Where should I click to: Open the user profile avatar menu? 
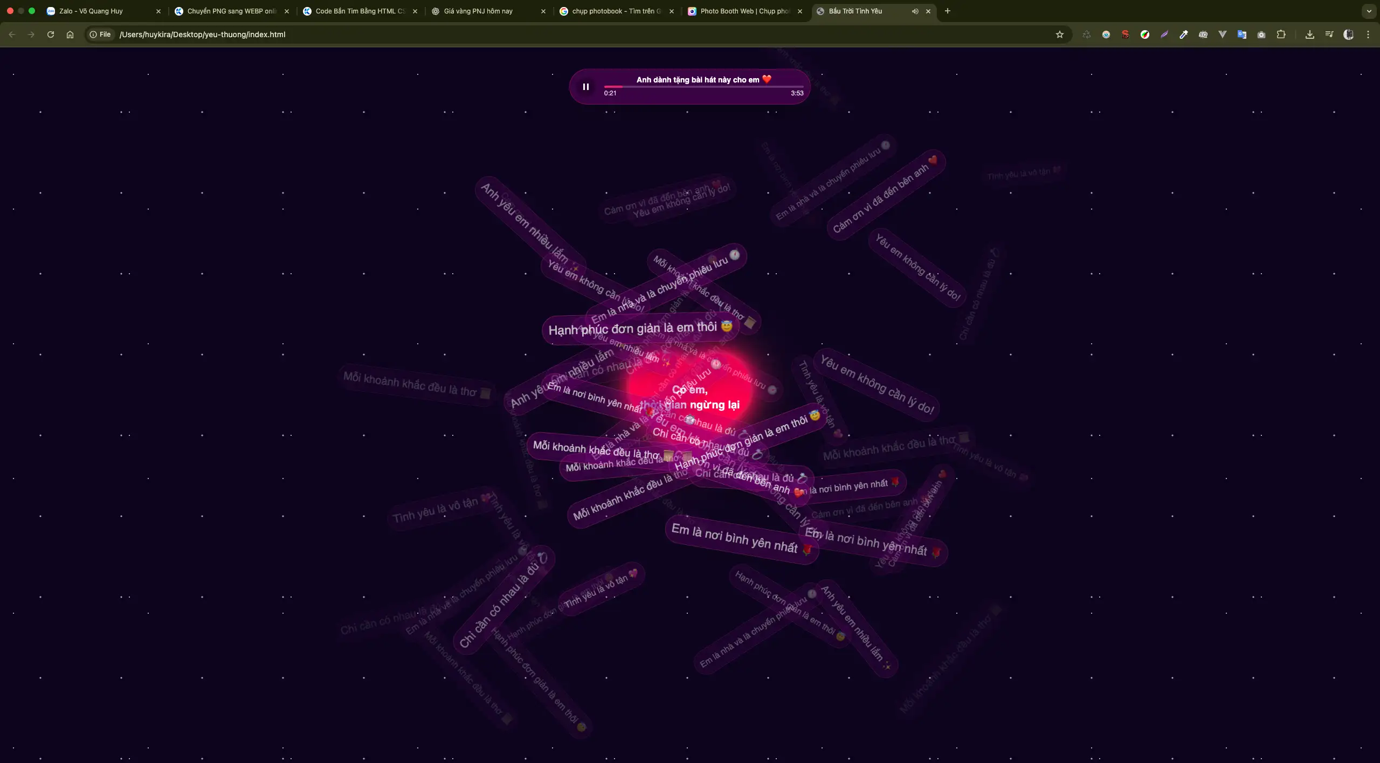click(x=1349, y=34)
